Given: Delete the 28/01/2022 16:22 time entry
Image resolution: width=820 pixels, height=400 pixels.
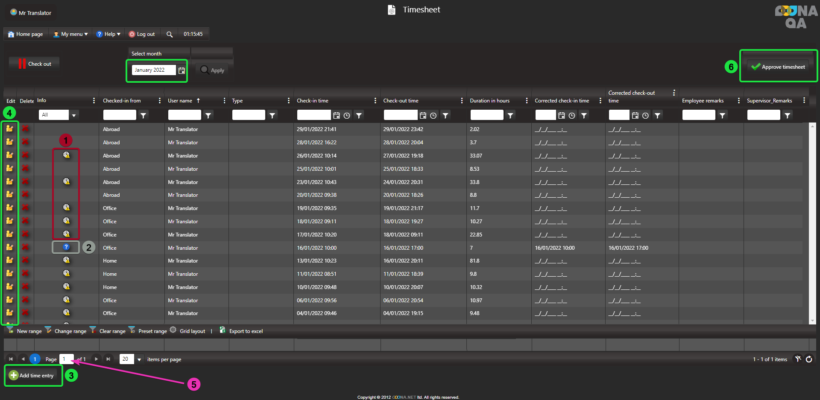Looking at the screenshot, I should 25,142.
